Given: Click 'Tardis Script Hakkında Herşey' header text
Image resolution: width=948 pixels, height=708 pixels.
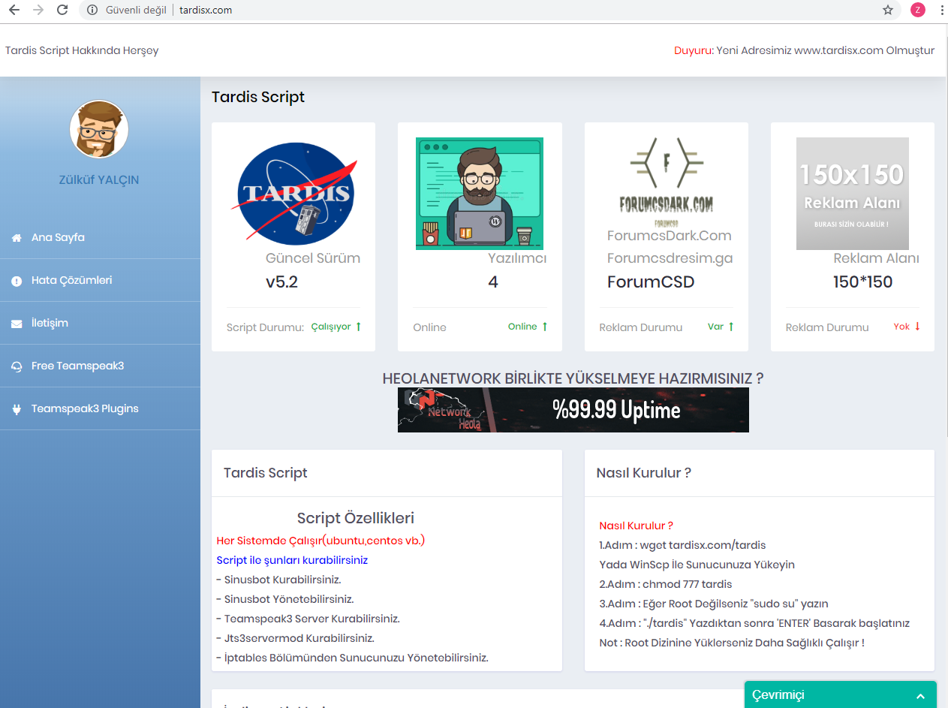Looking at the screenshot, I should (x=82, y=51).
